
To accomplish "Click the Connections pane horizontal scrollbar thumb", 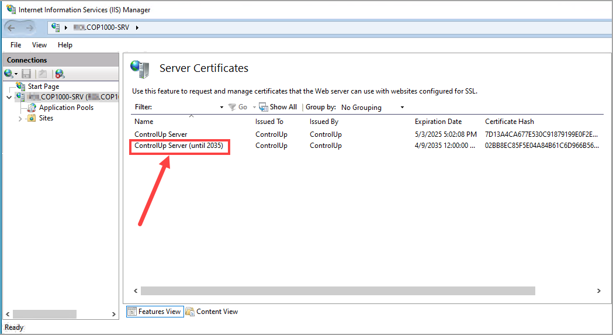I will tap(44, 314).
